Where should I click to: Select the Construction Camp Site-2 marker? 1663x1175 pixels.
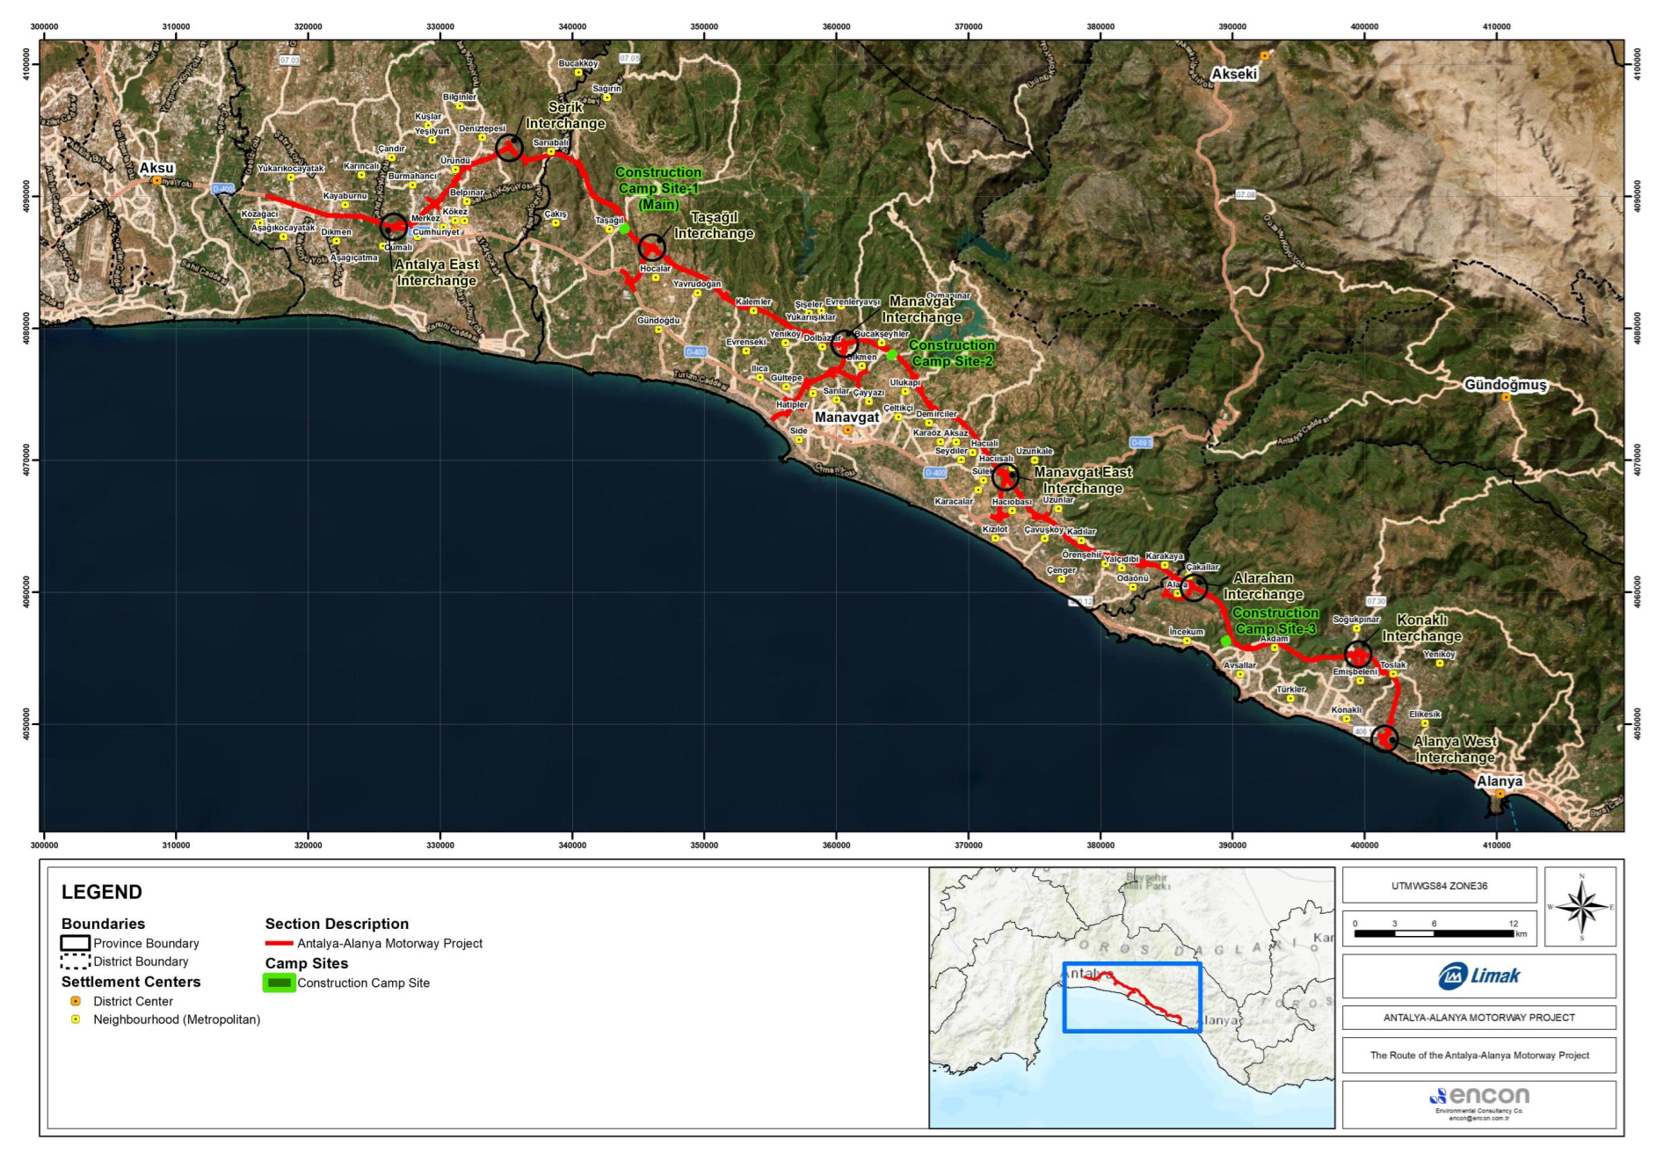tap(893, 355)
